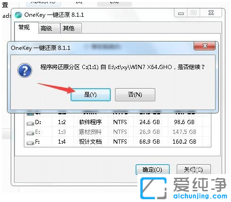
Task: Click the 68.9 GB value in F: row
Action: pyautogui.click(x=150, y=142)
